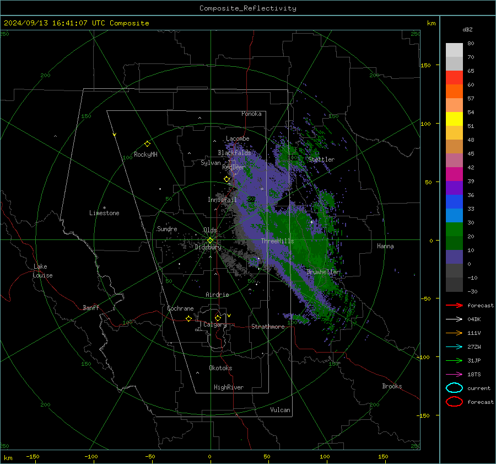Click the 04DK legend text
The width and height of the screenshot is (496, 464).
click(474, 319)
